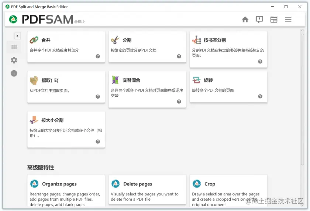This screenshot has height=211, width=310.
Task: Click the PDFSAM logo icon
Action: pyautogui.click(x=13, y=19)
